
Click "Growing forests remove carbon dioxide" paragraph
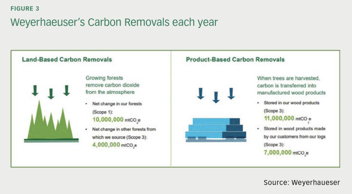(x=112, y=85)
